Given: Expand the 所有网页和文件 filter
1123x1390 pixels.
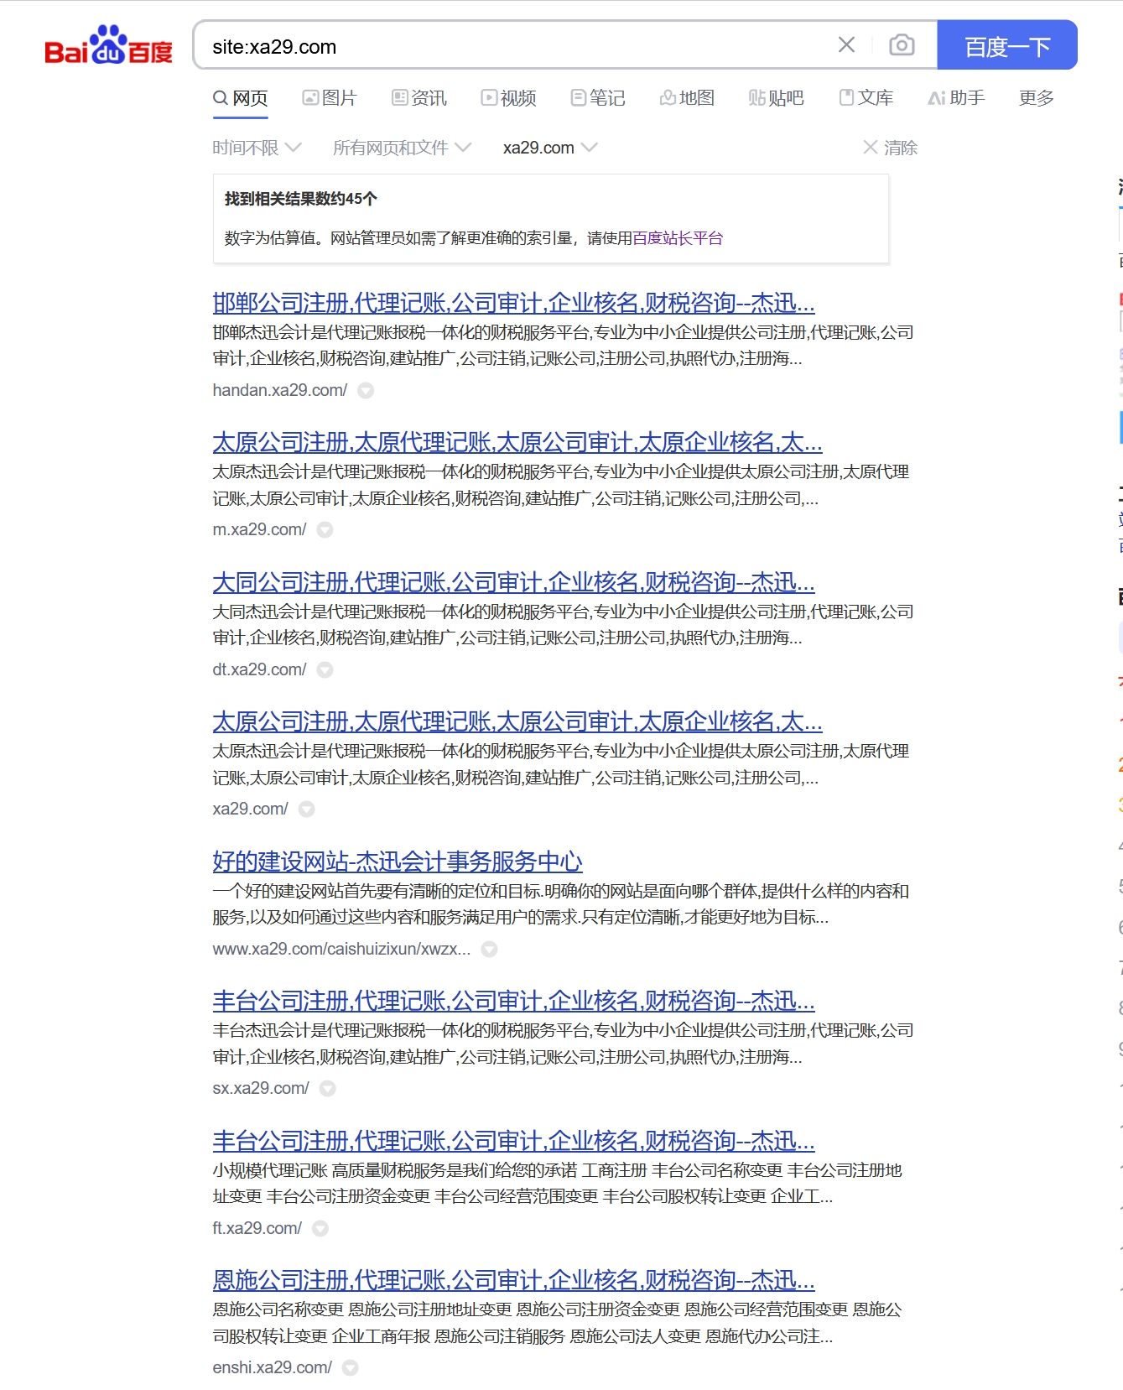Looking at the screenshot, I should tap(402, 148).
